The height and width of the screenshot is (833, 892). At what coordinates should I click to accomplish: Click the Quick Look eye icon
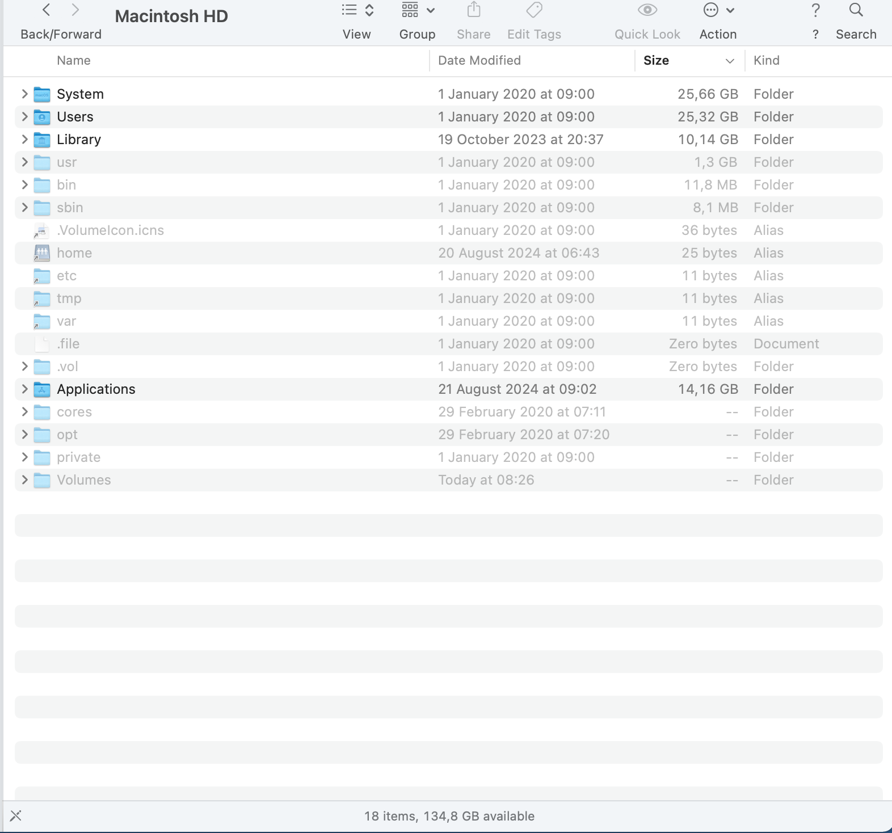click(x=647, y=10)
